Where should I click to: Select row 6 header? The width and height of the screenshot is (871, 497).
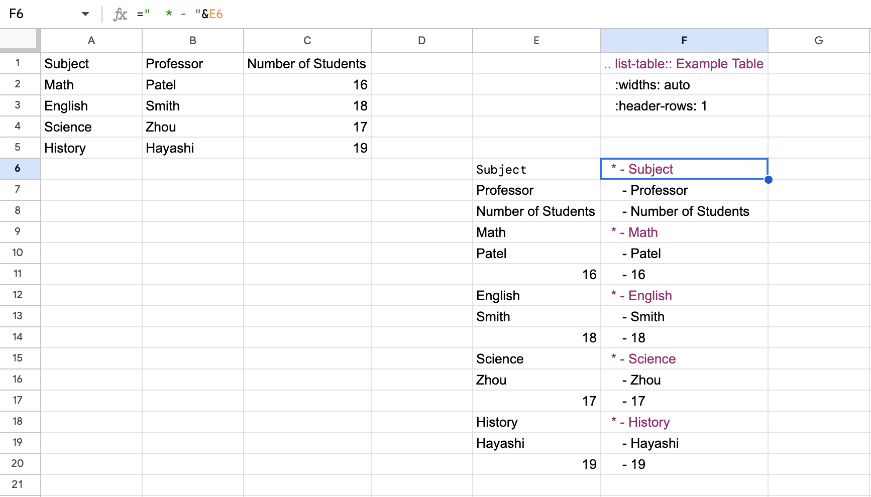(x=20, y=169)
